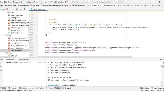This screenshot has width=164, height=92.
Task: Select notes_layout.xml in project tree
Action: pyautogui.click(x=16, y=51)
